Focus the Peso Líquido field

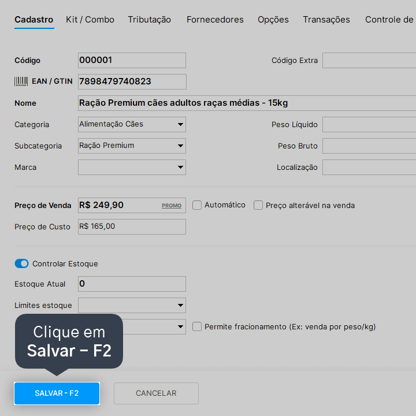click(x=369, y=124)
